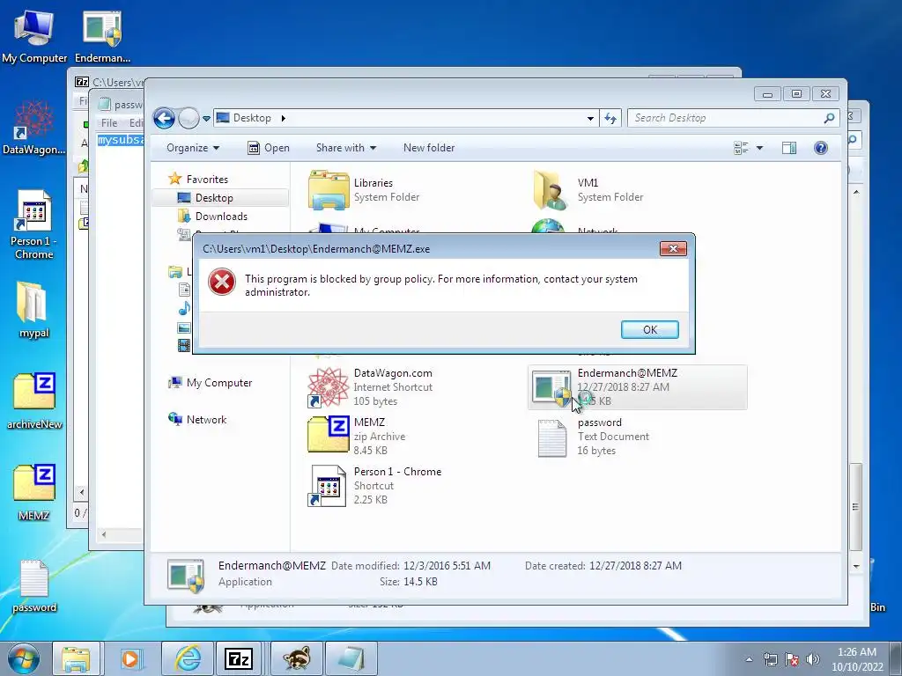Select password text document in Explorer
This screenshot has height=676, width=902.
point(593,437)
